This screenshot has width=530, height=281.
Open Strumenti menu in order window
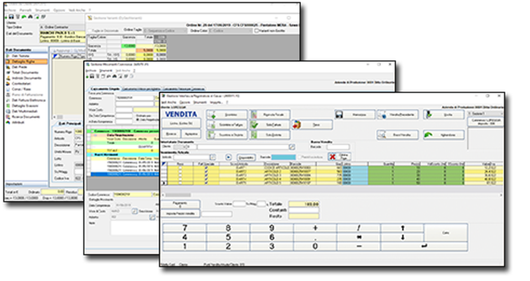pyautogui.click(x=42, y=11)
